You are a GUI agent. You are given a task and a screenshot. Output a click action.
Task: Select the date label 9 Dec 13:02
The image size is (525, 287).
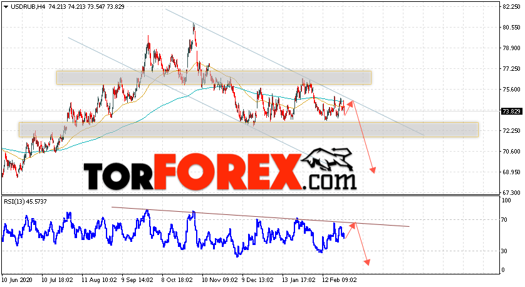257,280
